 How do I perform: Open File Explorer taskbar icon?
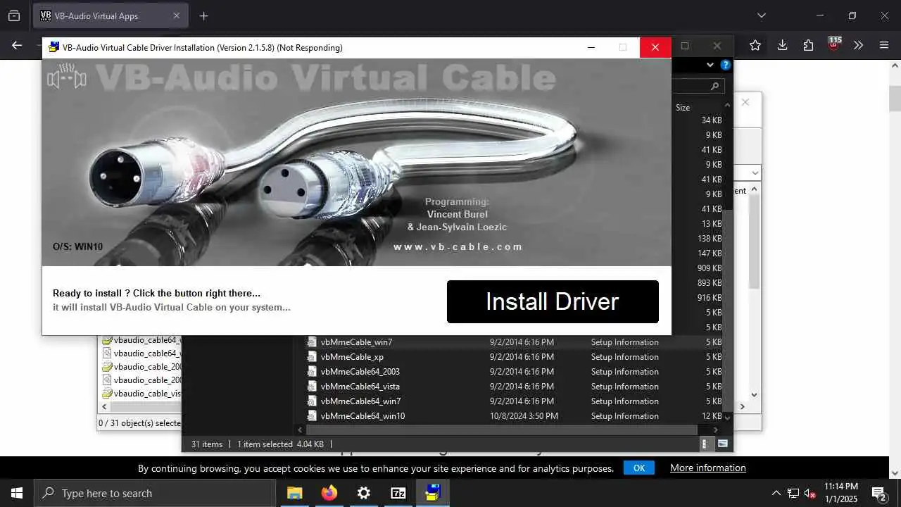(x=295, y=493)
